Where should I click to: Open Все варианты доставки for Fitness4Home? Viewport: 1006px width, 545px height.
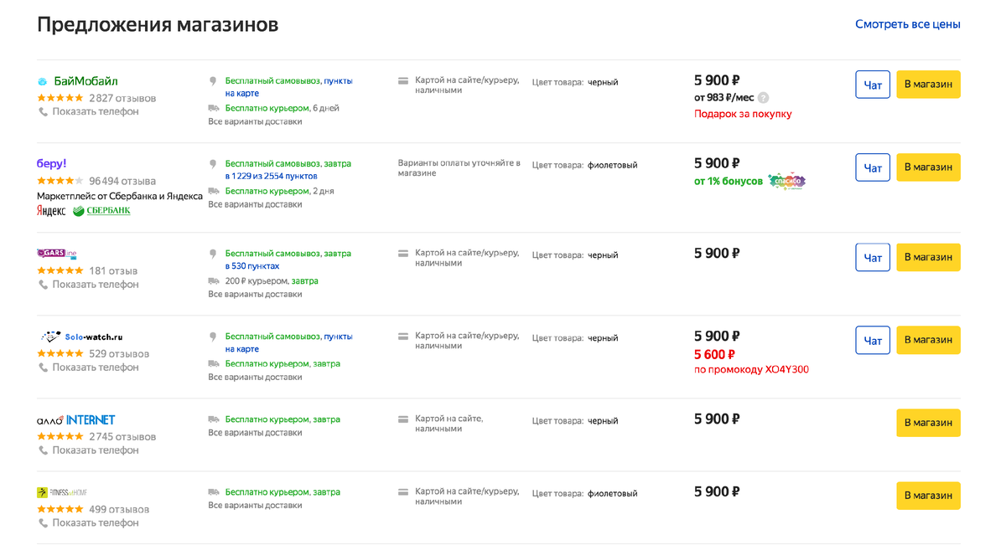[x=255, y=506]
